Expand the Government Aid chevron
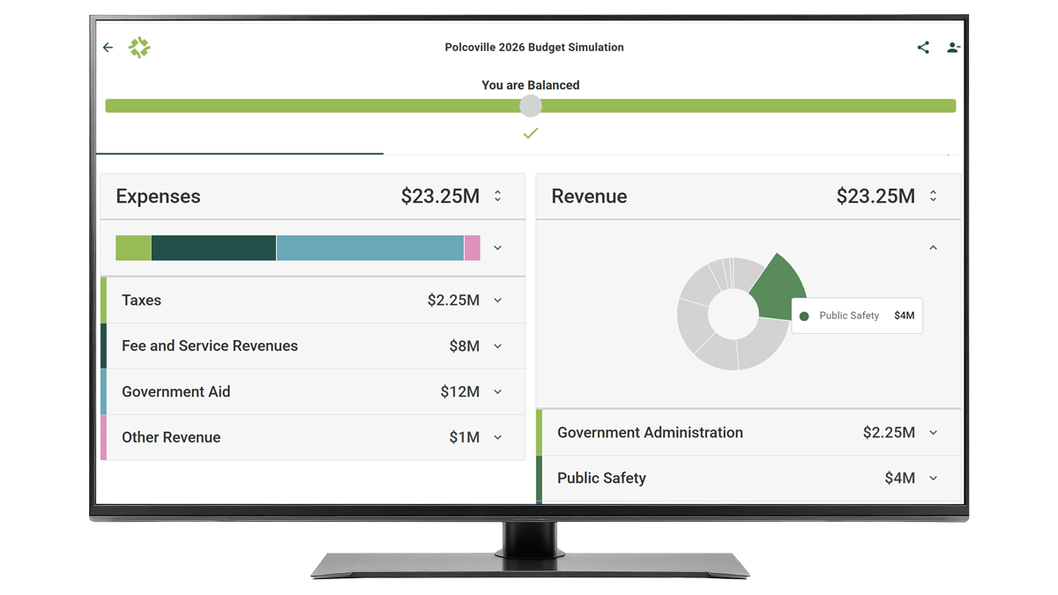The width and height of the screenshot is (1058, 595). pos(497,392)
